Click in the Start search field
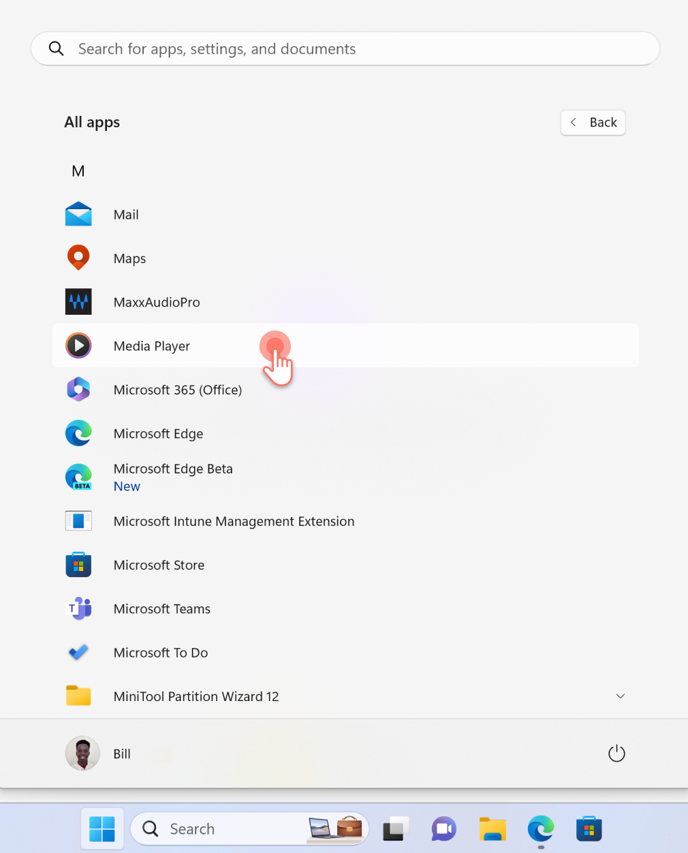688x853 pixels. click(x=345, y=48)
